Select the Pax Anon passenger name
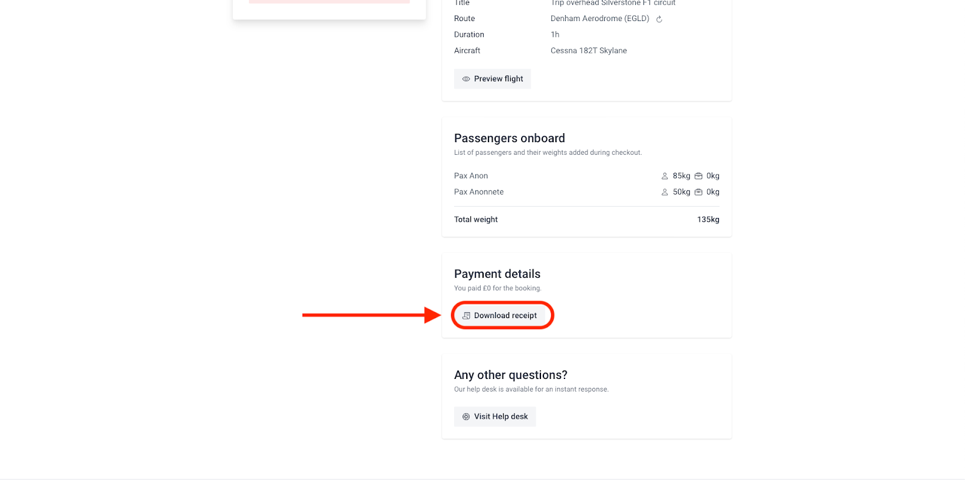Screen dimensions: 965x482 click(471, 176)
